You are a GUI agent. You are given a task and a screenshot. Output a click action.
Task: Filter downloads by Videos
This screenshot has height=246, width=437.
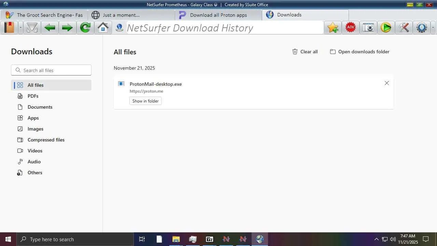[x=51, y=151]
